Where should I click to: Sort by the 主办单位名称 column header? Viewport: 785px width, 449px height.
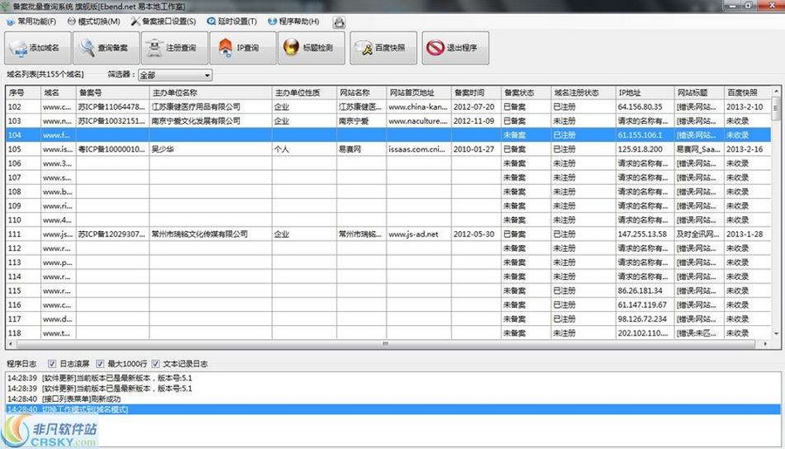[x=211, y=92]
